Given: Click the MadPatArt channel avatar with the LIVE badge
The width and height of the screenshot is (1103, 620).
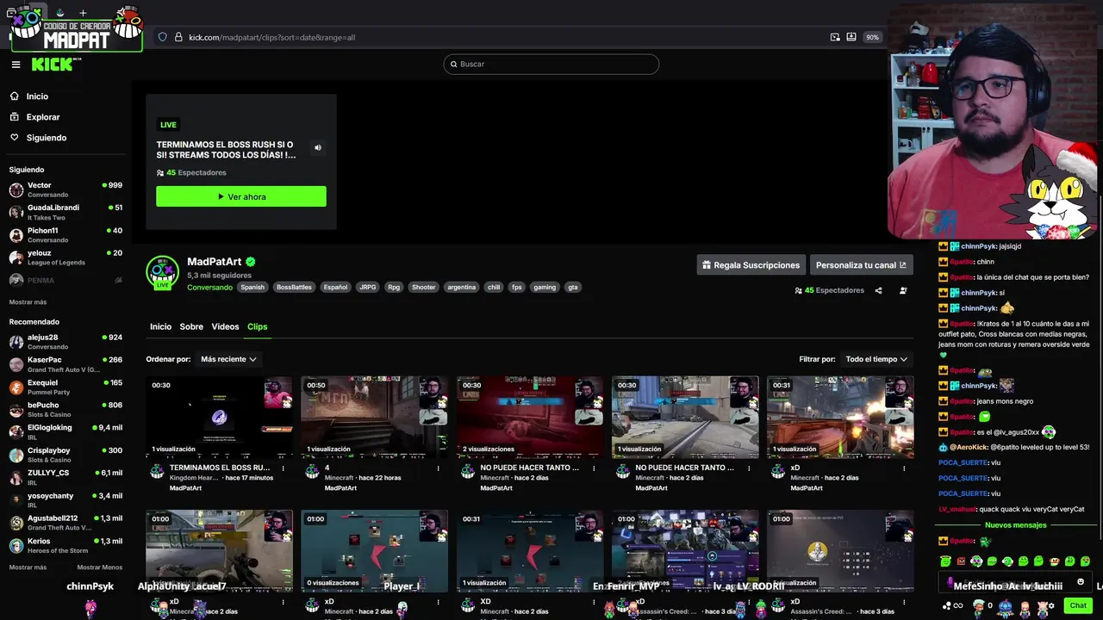Looking at the screenshot, I should 162,272.
